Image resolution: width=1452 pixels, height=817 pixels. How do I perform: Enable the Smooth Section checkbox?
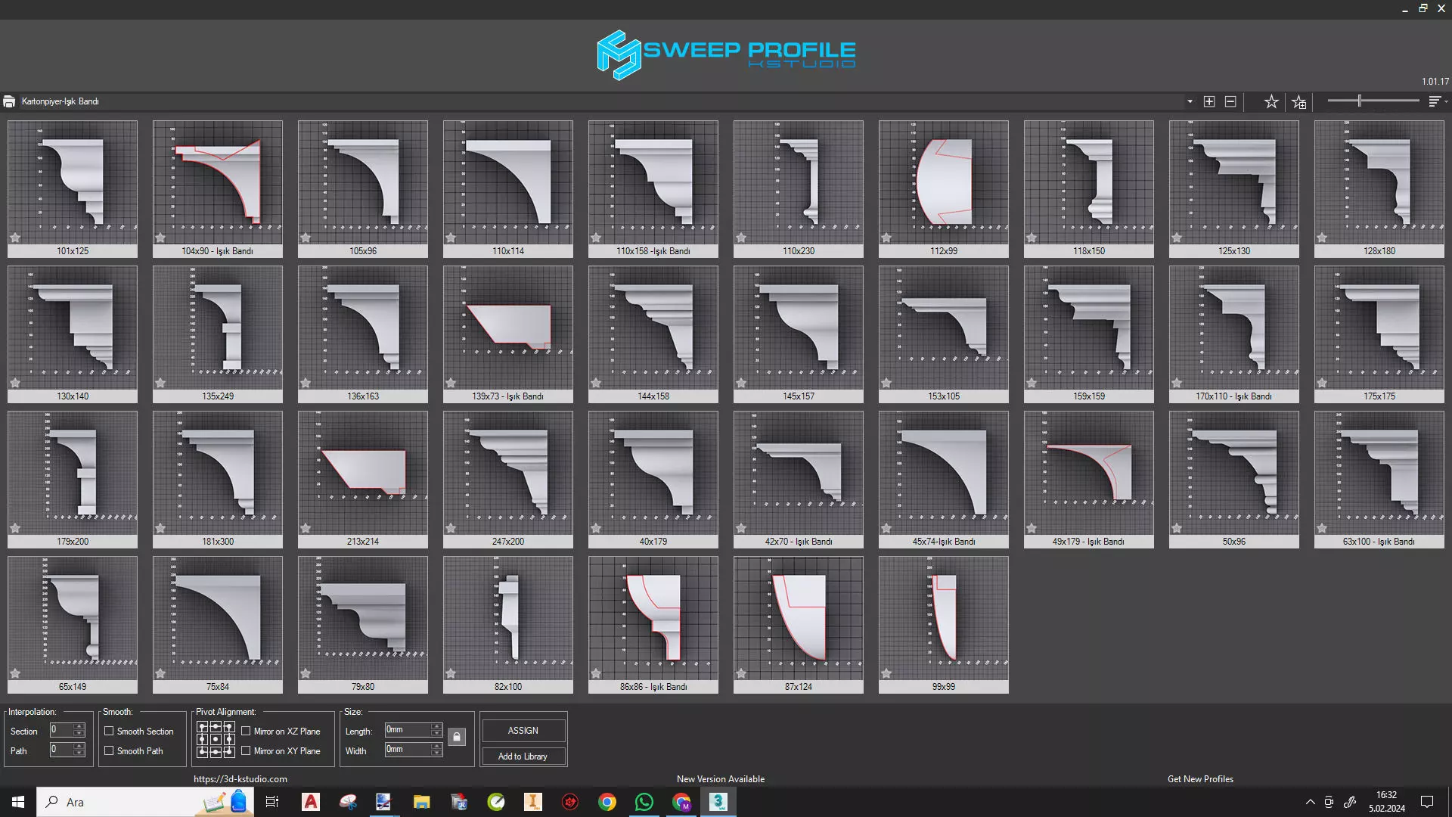point(109,731)
